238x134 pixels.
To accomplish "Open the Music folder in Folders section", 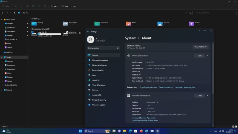I will coord(129,24).
